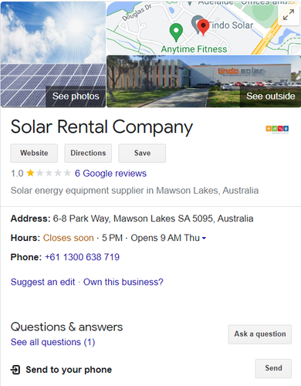Get Directions to the business
Viewport: 301px width, 386px height.
[88, 153]
